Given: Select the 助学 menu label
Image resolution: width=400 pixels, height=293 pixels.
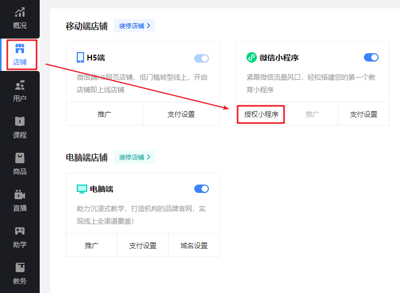Looking at the screenshot, I should (x=20, y=245).
